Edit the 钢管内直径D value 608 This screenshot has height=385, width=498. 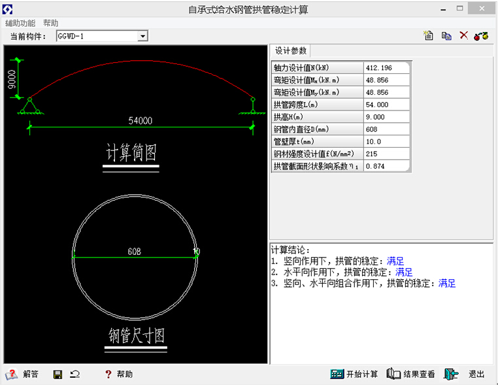[386, 129]
